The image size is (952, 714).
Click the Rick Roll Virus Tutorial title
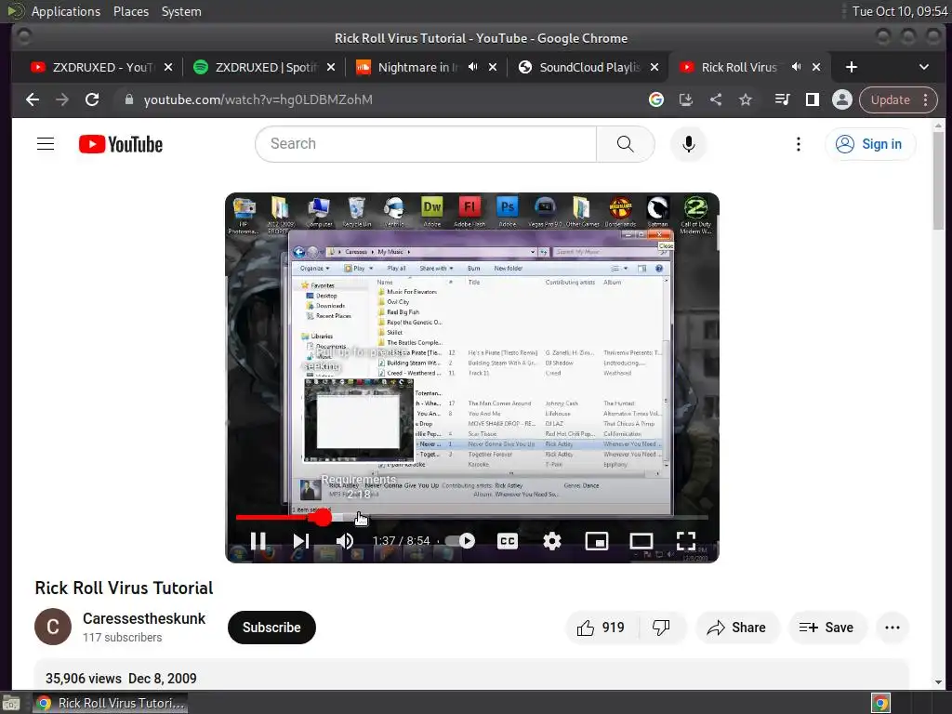point(124,588)
